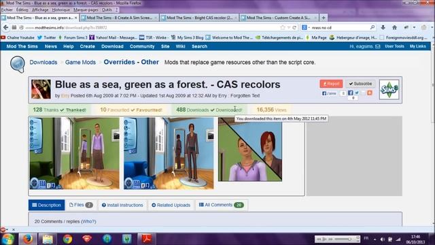Screen dimensions: 435x245
Task: Select the Files tab
Action: click(x=81, y=205)
